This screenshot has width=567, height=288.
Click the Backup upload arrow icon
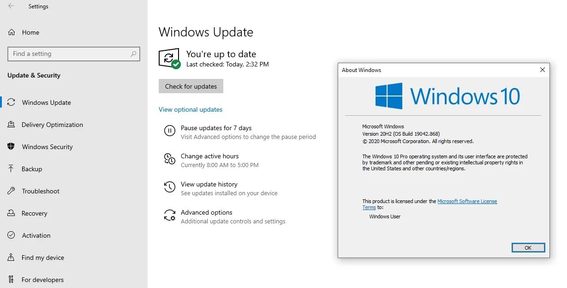[12, 169]
